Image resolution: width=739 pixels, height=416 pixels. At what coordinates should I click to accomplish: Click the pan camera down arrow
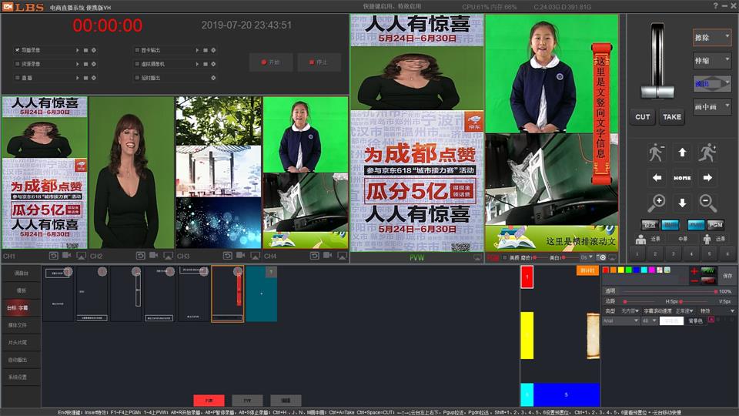click(682, 203)
